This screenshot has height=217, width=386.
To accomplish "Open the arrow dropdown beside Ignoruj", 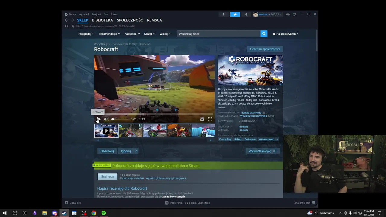I will pos(136,151).
